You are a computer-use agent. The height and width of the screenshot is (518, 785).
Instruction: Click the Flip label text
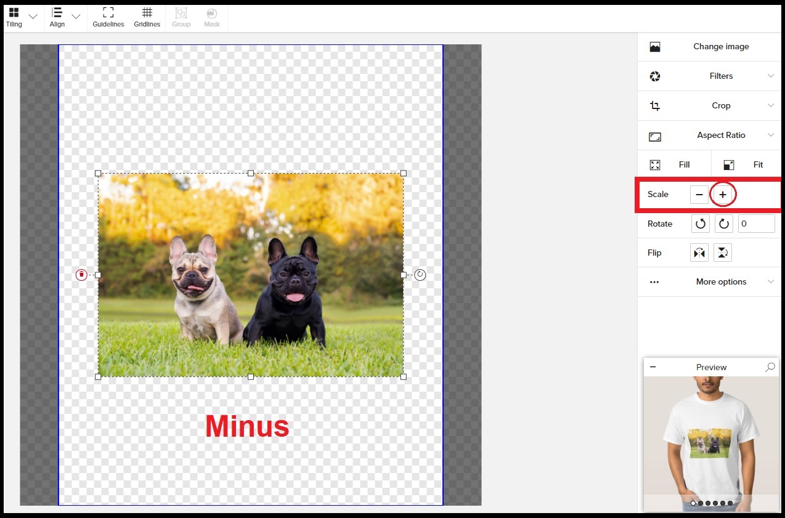654,253
